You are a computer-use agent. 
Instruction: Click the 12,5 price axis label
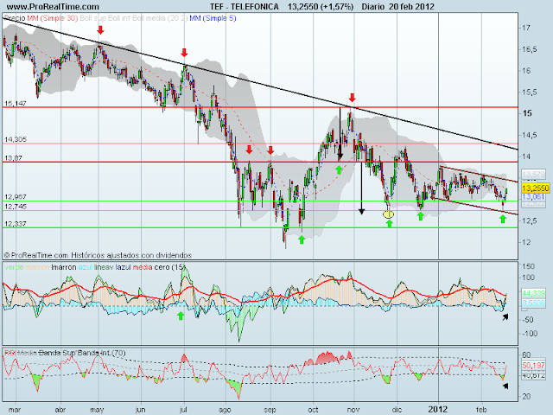[530, 220]
